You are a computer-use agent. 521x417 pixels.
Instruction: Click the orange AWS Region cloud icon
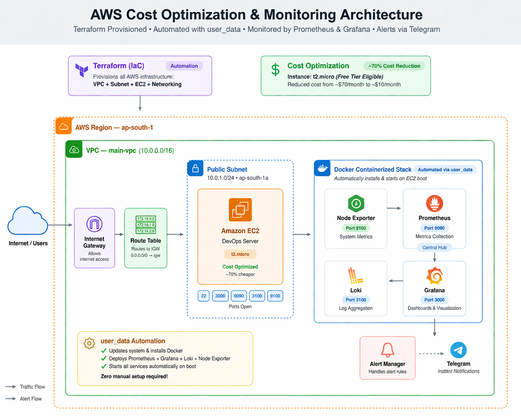coord(63,126)
